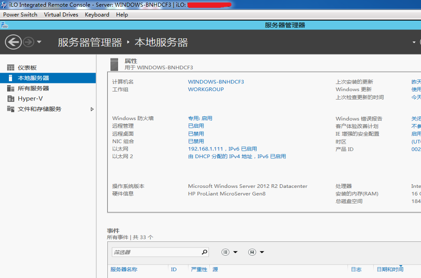421x278 pixels.
Task: Click the forward navigation arrow button
Action: tap(29, 42)
